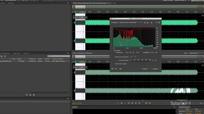Click the Applica button
This screenshot has width=204, height=114.
click(155, 69)
